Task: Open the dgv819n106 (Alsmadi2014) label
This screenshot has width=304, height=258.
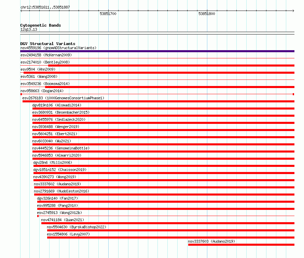Action: 57,105
